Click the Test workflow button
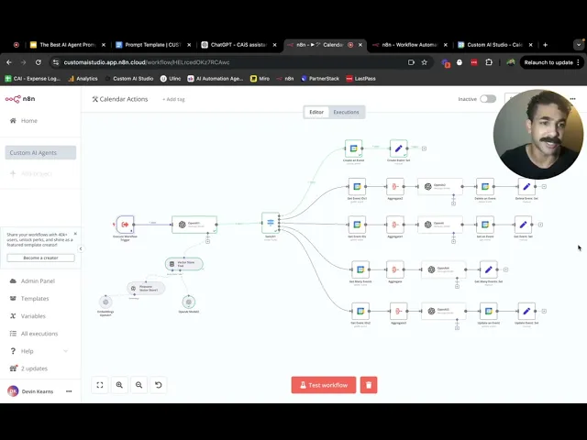The width and height of the screenshot is (587, 440). click(324, 385)
